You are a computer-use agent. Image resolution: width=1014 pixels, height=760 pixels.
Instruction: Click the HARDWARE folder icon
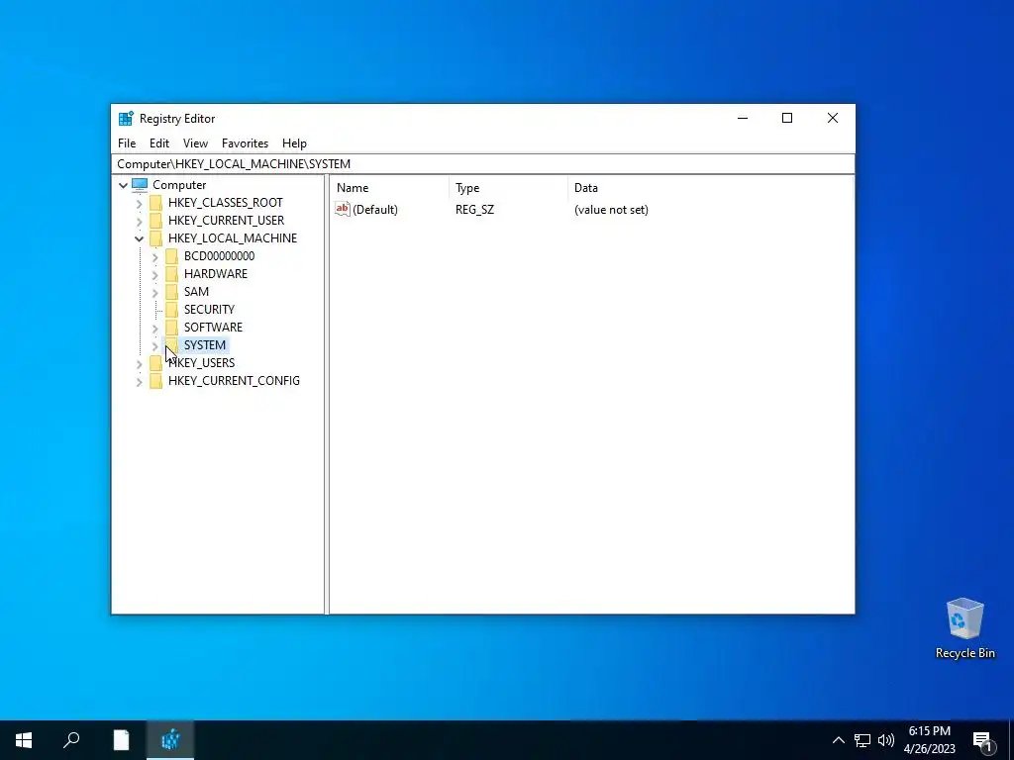pos(171,274)
